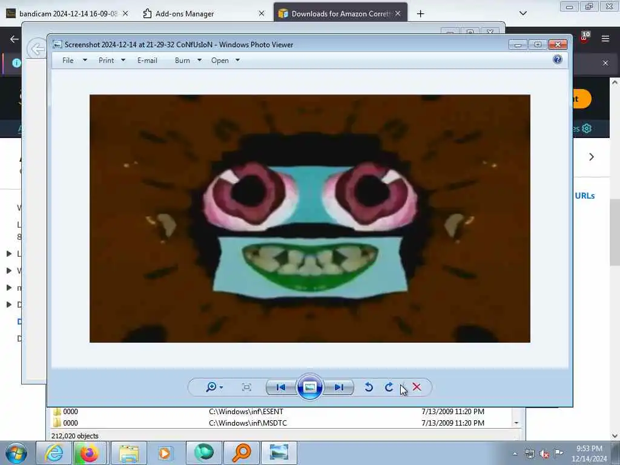Open Windows Media Player from the taskbar
The width and height of the screenshot is (620, 465).
click(x=165, y=453)
